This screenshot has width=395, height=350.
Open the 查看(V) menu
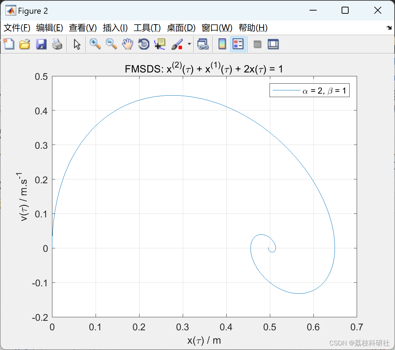point(83,28)
